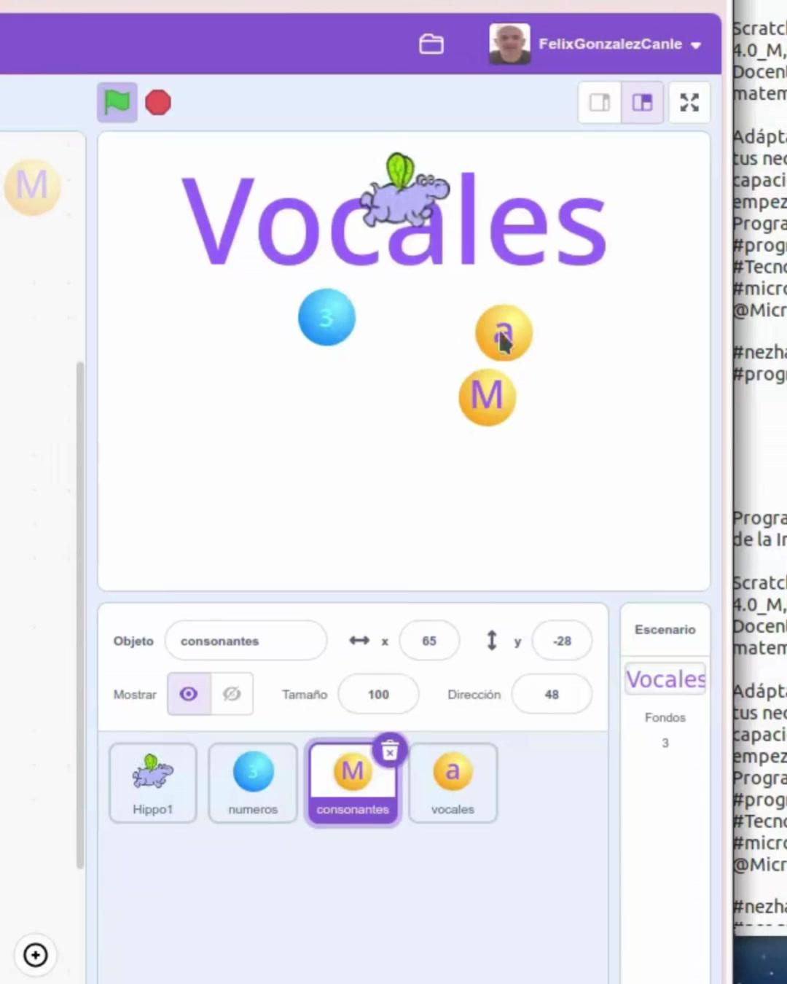The image size is (787, 984).
Task: Click the Tamaño label
Action: pos(305,695)
